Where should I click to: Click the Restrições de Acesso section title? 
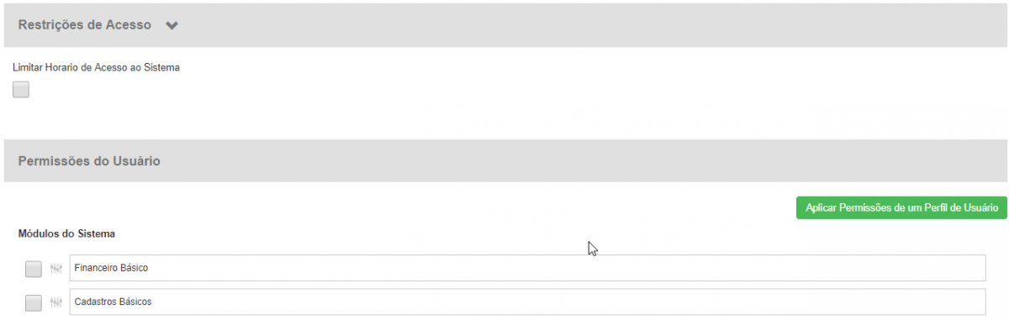click(x=85, y=25)
